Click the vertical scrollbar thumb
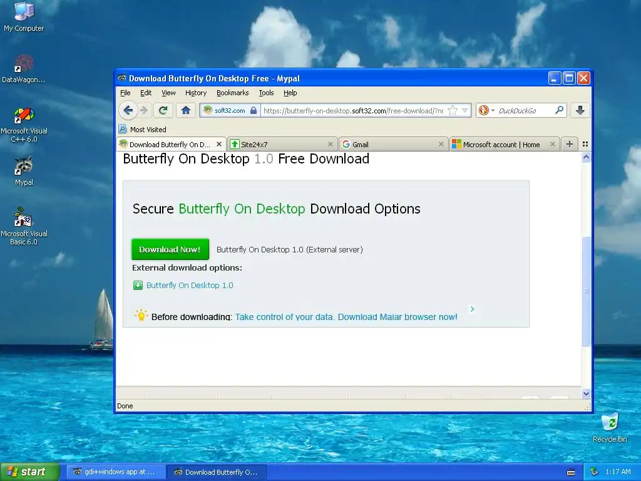Screen dimensions: 641x481 pyautogui.click(x=586, y=291)
